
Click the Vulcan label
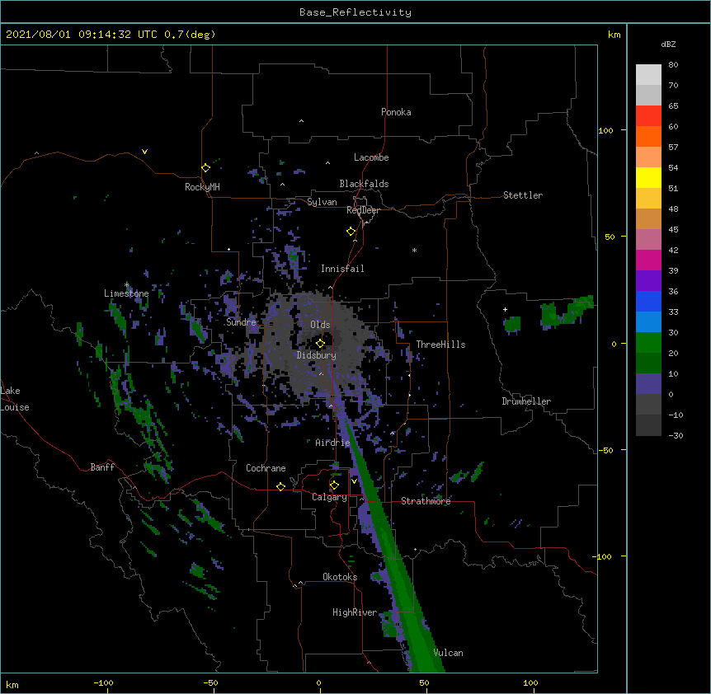click(448, 653)
